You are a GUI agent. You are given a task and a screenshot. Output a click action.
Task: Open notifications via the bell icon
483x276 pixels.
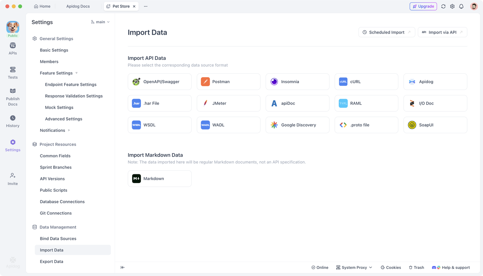461,6
